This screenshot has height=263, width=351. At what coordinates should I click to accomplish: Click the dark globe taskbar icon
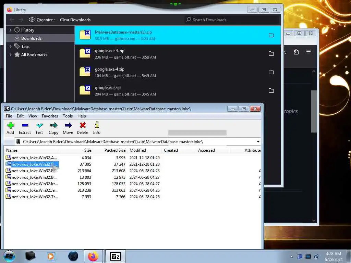[73, 256]
